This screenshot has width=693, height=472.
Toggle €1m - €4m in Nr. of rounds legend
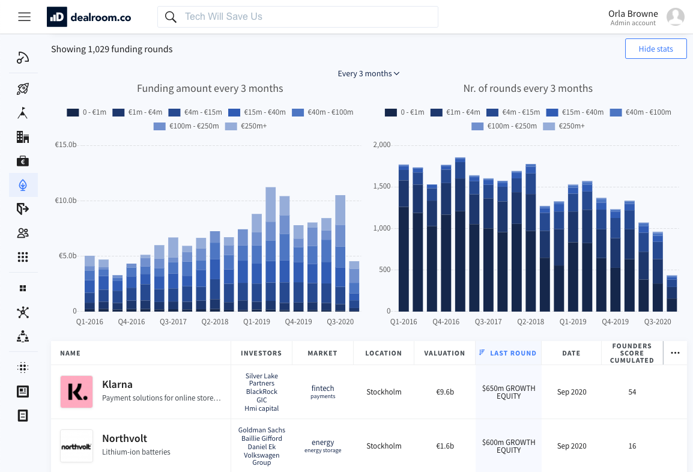pyautogui.click(x=455, y=112)
